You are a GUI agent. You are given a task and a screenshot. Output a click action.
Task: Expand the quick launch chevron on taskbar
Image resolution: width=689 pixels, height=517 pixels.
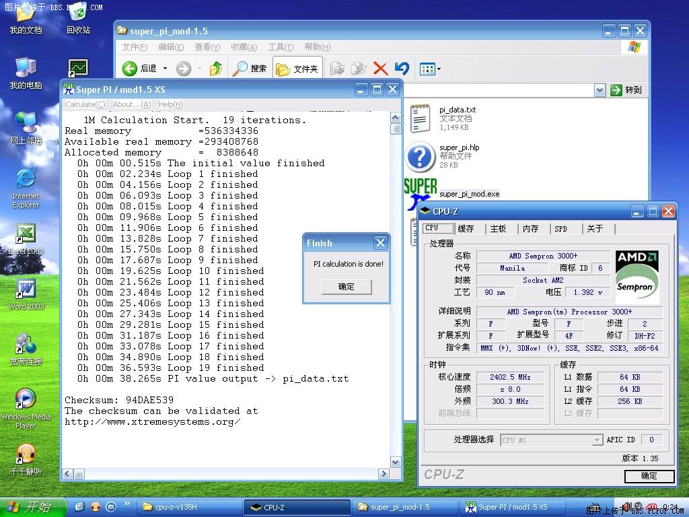tap(127, 504)
